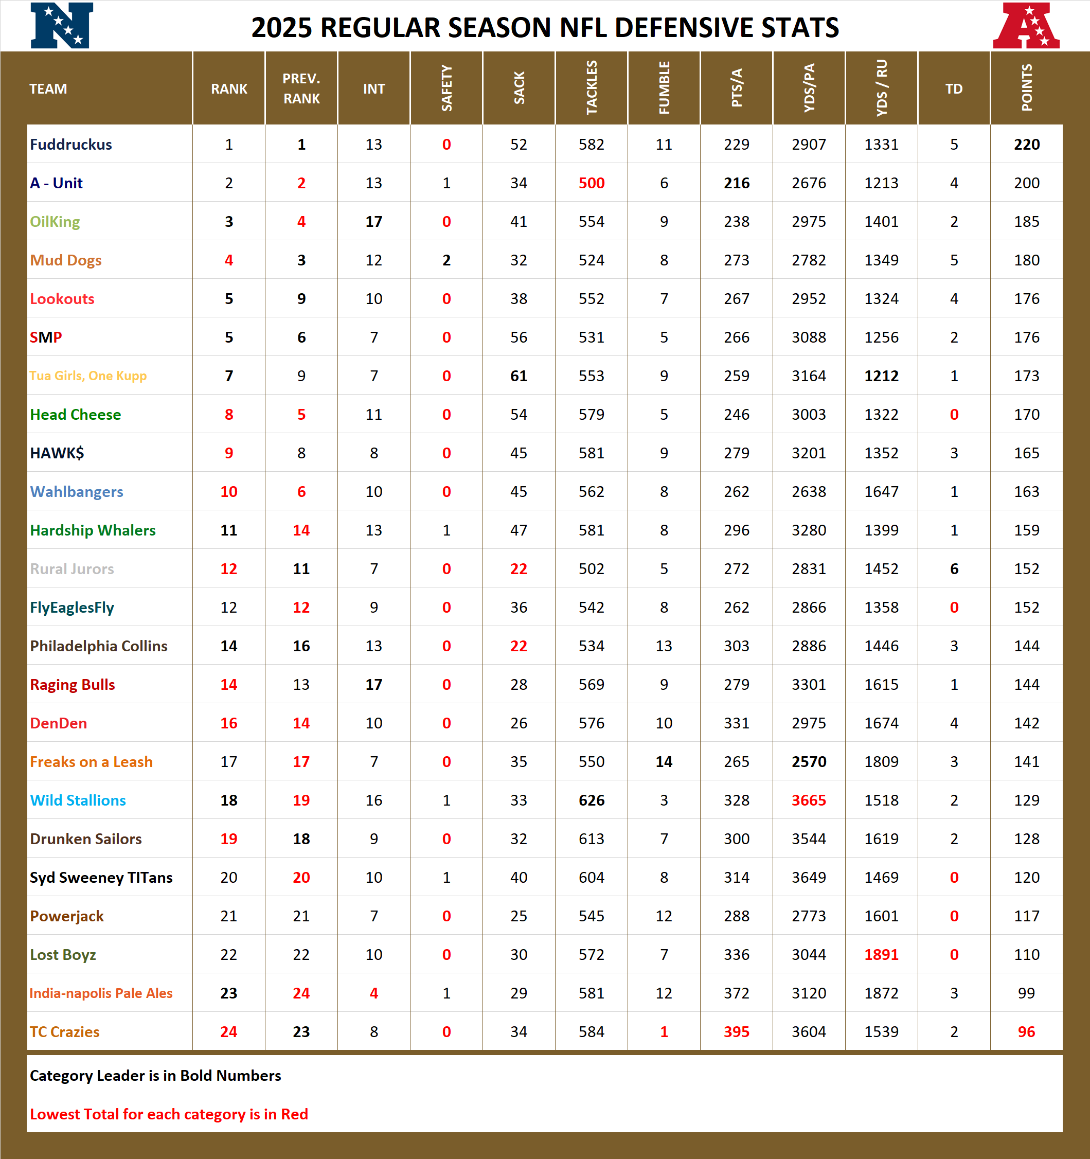Click the TC Crazies team name
Image resolution: width=1090 pixels, height=1159 pixels.
click(64, 1031)
